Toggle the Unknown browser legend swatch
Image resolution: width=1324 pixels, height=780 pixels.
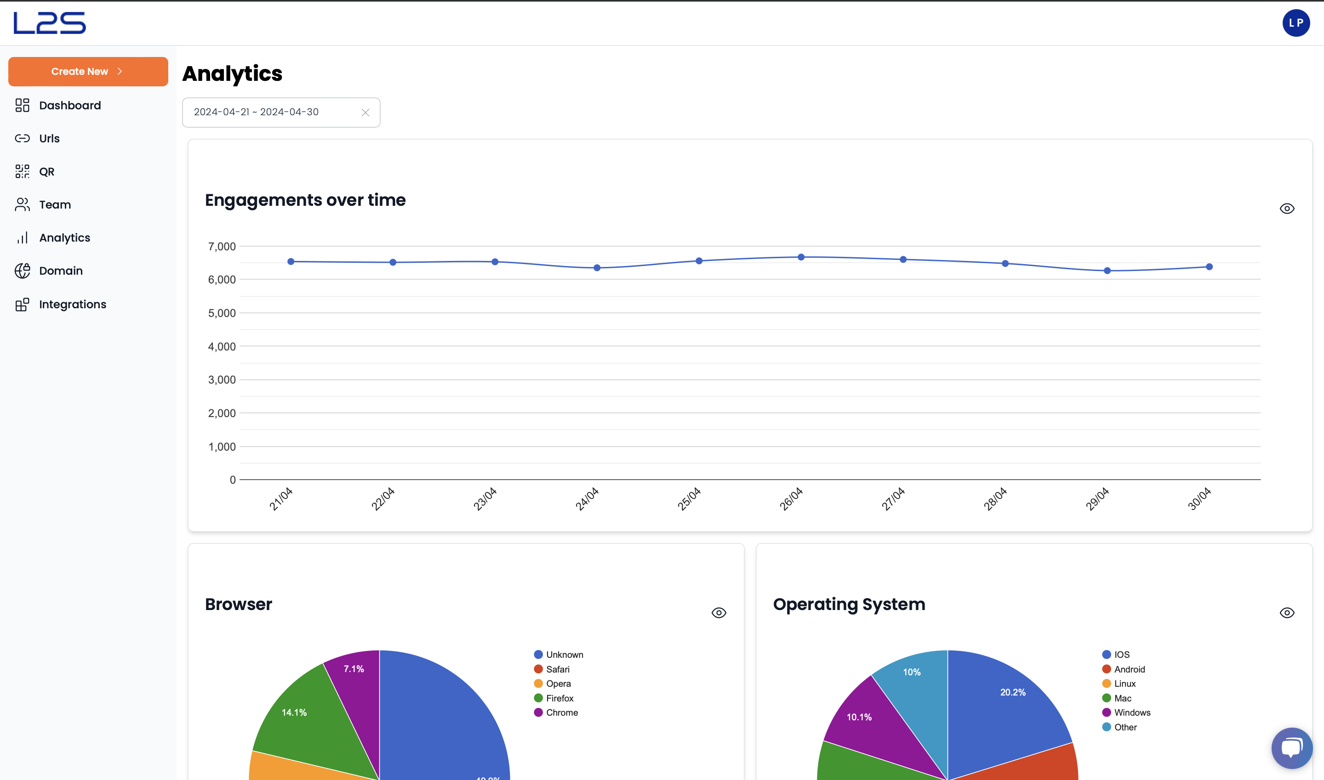pos(538,655)
